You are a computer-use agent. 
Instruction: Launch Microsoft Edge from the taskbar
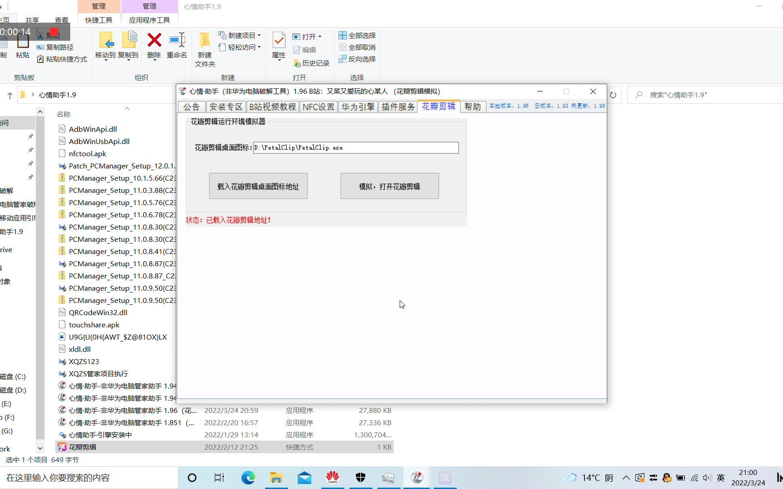(248, 477)
